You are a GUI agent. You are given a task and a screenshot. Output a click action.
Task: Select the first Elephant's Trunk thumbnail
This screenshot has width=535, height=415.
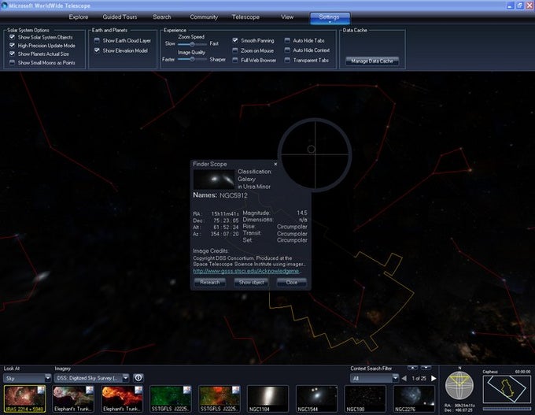[73, 399]
